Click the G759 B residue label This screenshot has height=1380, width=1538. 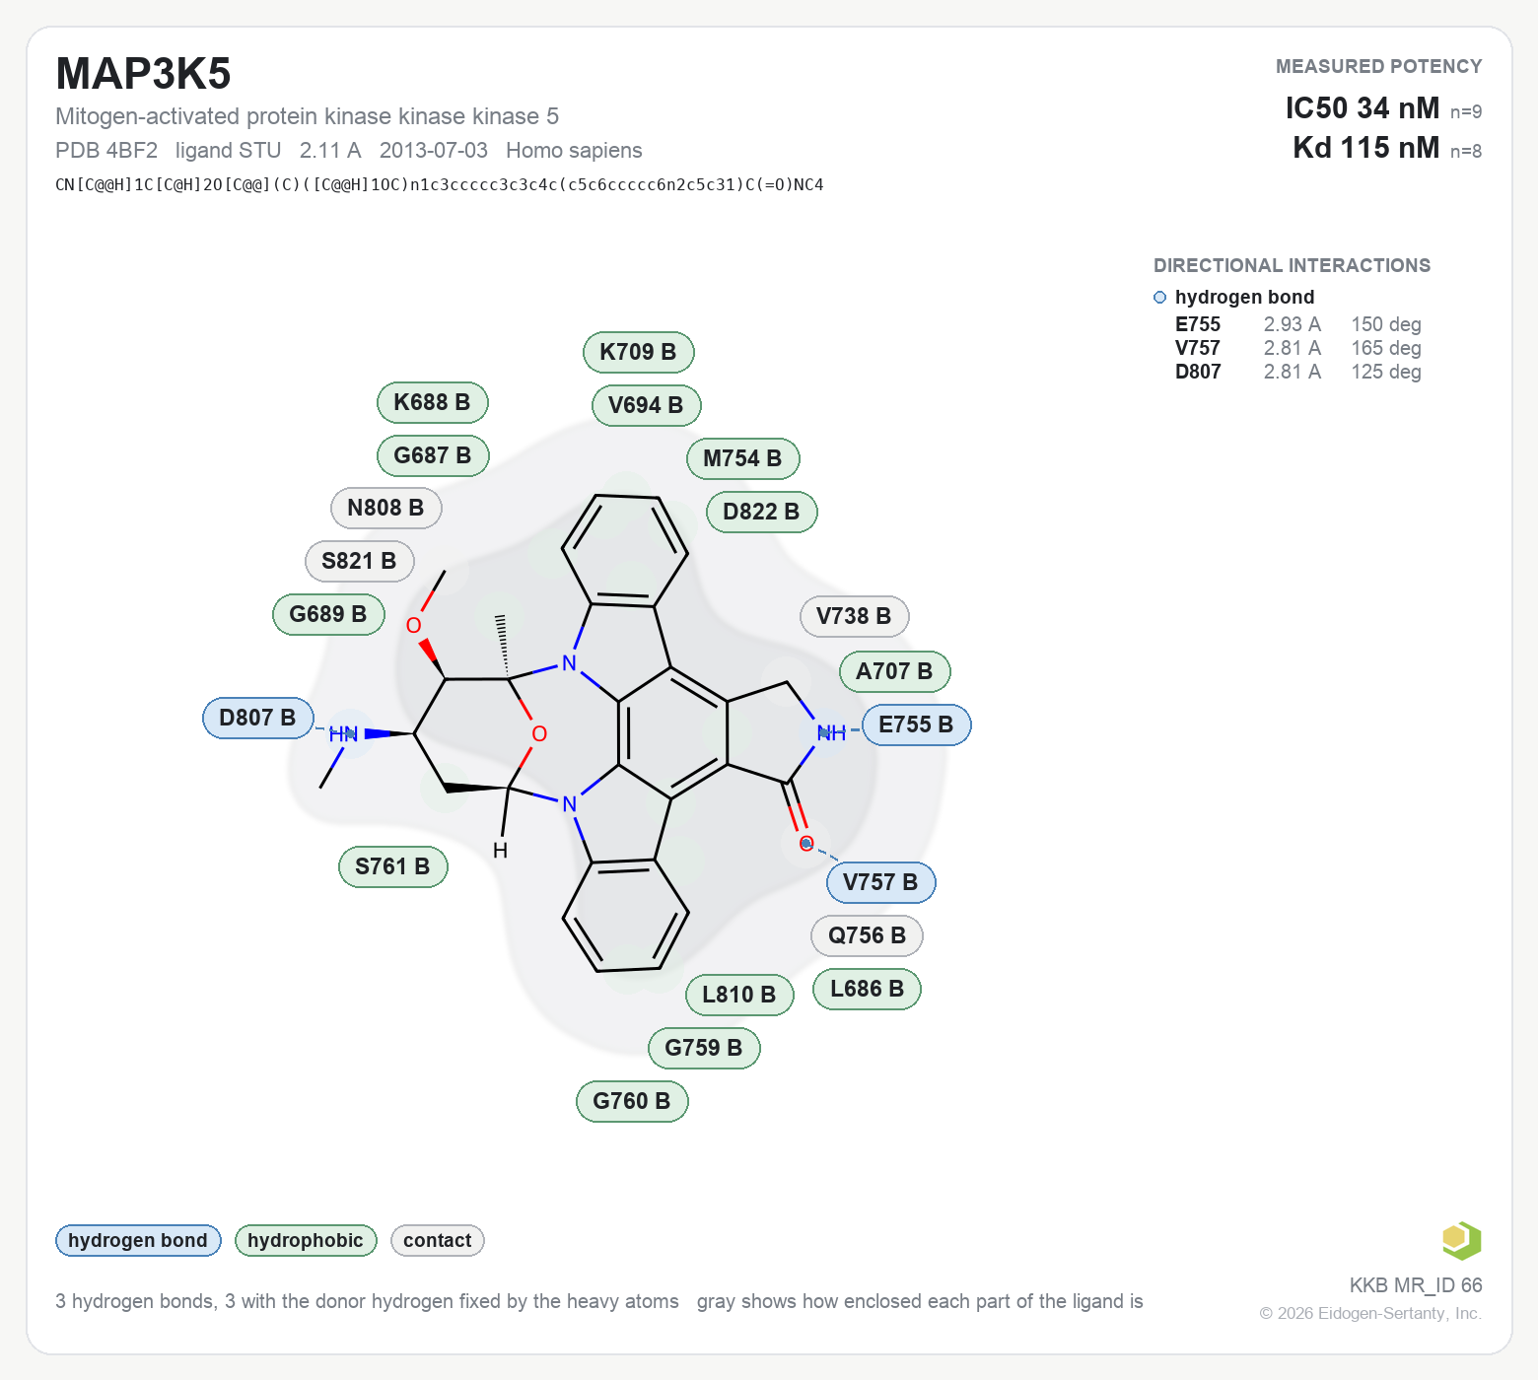coord(704,1048)
